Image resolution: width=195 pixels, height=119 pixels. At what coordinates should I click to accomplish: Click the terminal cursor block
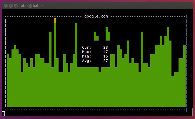pyautogui.click(x=3, y=114)
